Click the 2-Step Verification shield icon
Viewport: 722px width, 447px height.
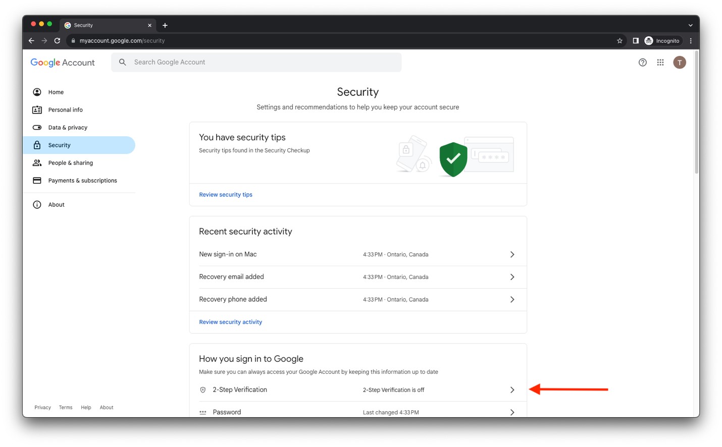(202, 390)
